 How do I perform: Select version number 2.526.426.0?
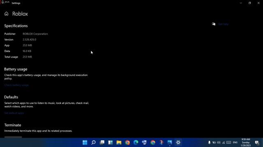tap(30, 40)
